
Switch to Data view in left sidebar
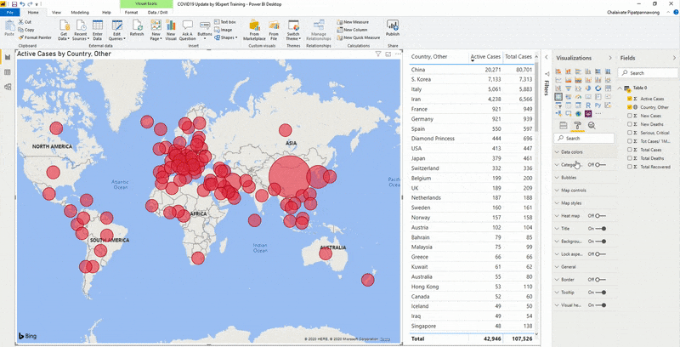pos(8,72)
